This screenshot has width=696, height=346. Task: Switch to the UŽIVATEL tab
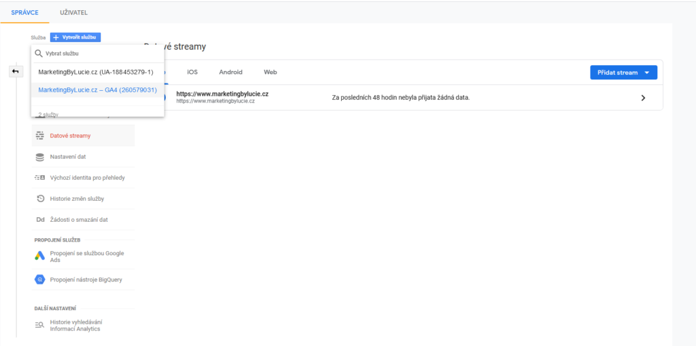click(x=73, y=12)
